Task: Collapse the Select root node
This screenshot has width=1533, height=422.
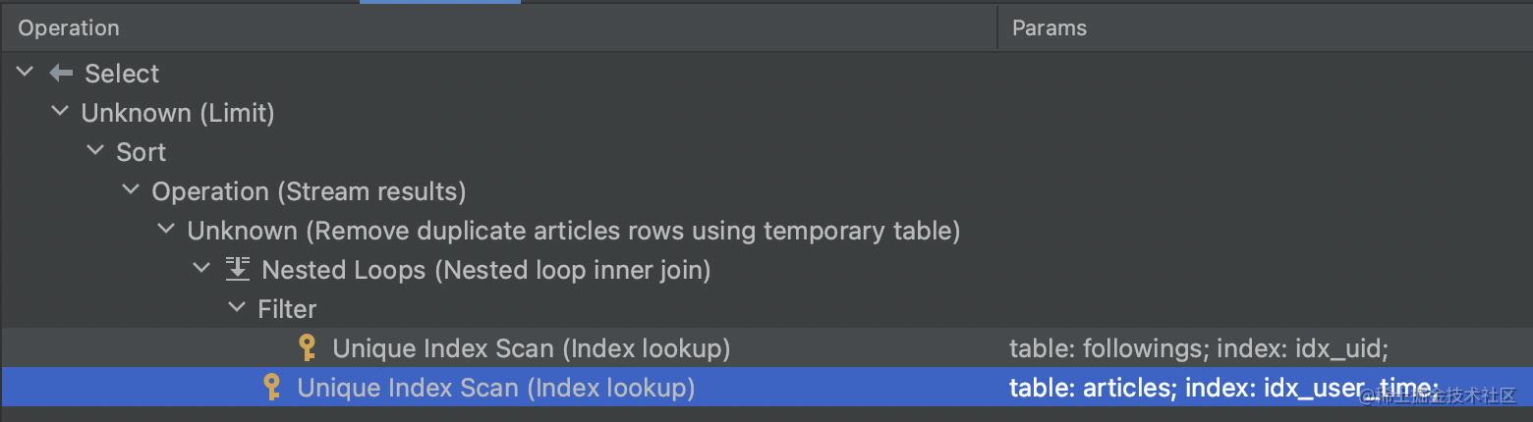Action: pyautogui.click(x=26, y=74)
